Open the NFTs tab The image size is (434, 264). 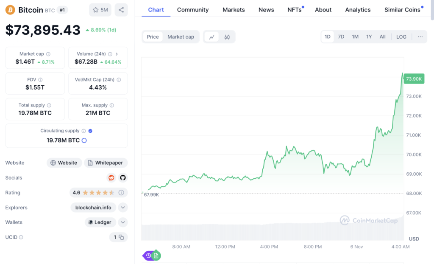point(295,10)
